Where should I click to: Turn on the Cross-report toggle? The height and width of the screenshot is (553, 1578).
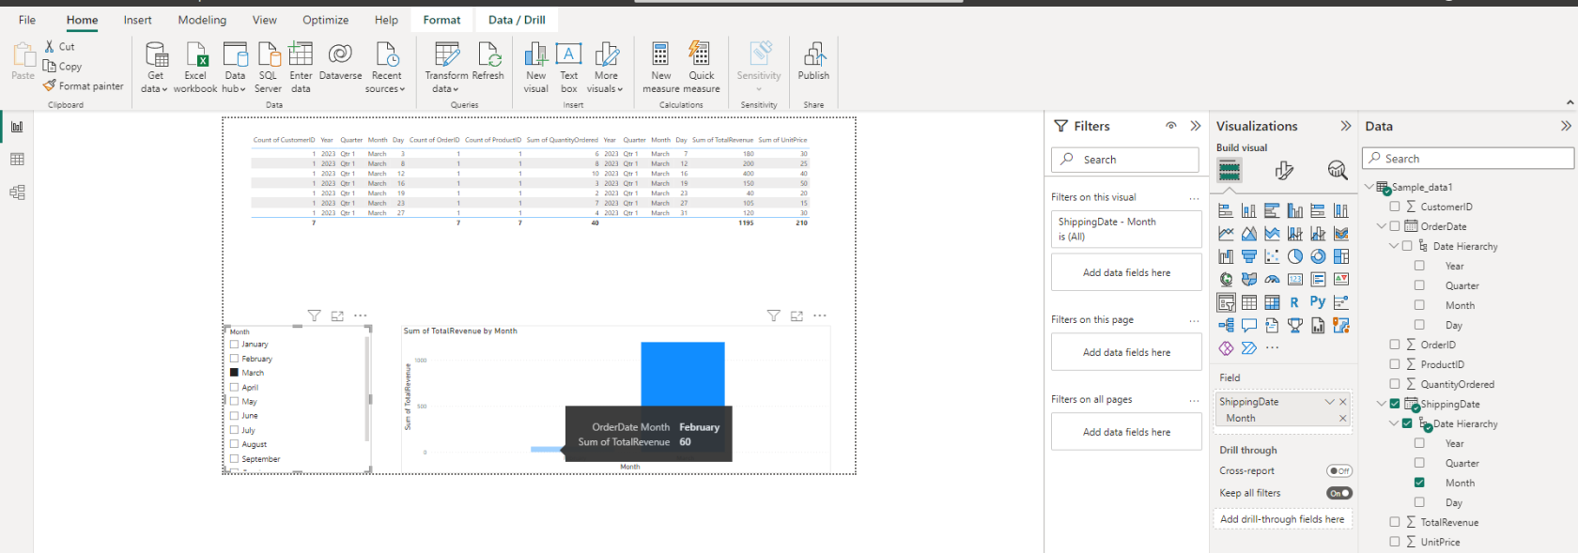[1339, 471]
